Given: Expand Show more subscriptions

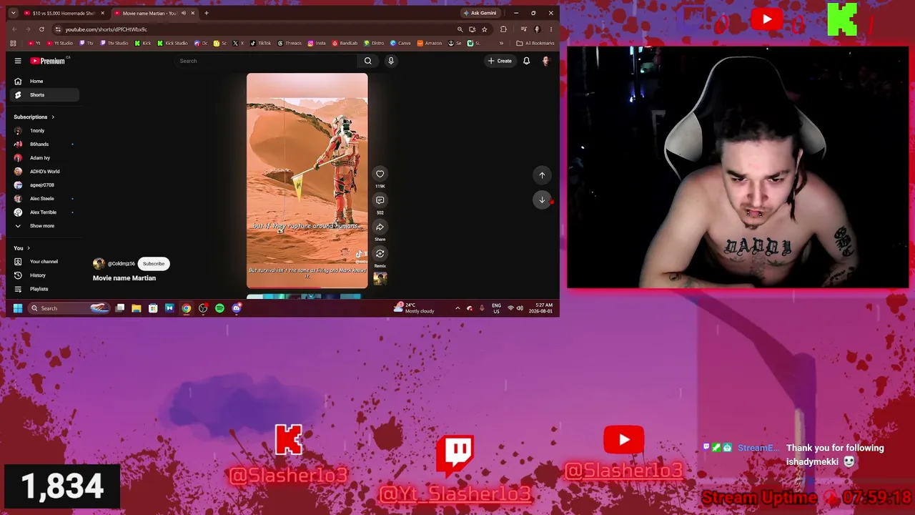Looking at the screenshot, I should pyautogui.click(x=44, y=226).
